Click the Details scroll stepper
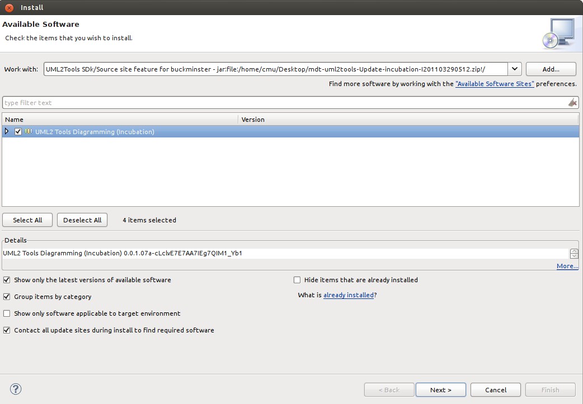The image size is (583, 404). click(x=574, y=254)
